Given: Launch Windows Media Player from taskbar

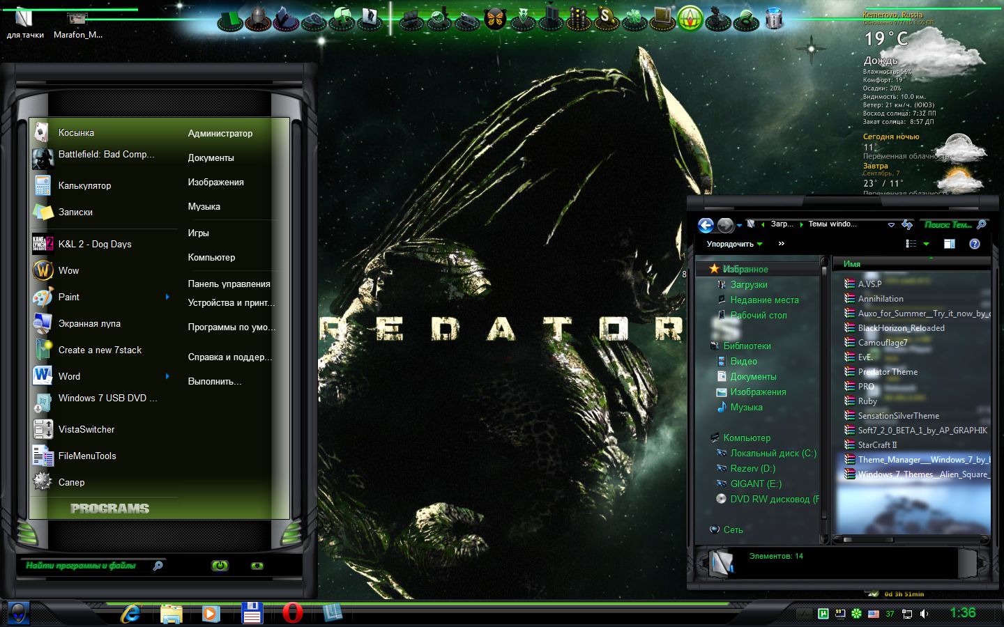Looking at the screenshot, I should point(211,614).
